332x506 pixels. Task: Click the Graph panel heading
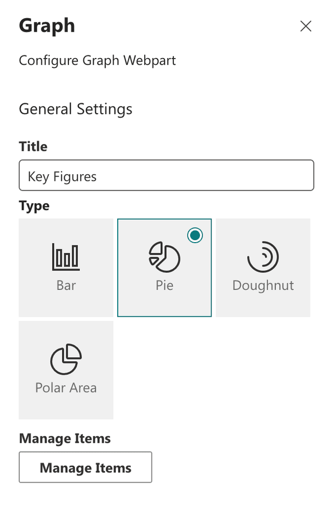pyautogui.click(x=47, y=25)
